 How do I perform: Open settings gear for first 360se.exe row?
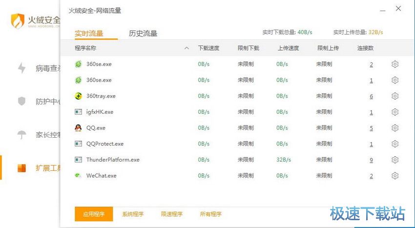pos(395,64)
